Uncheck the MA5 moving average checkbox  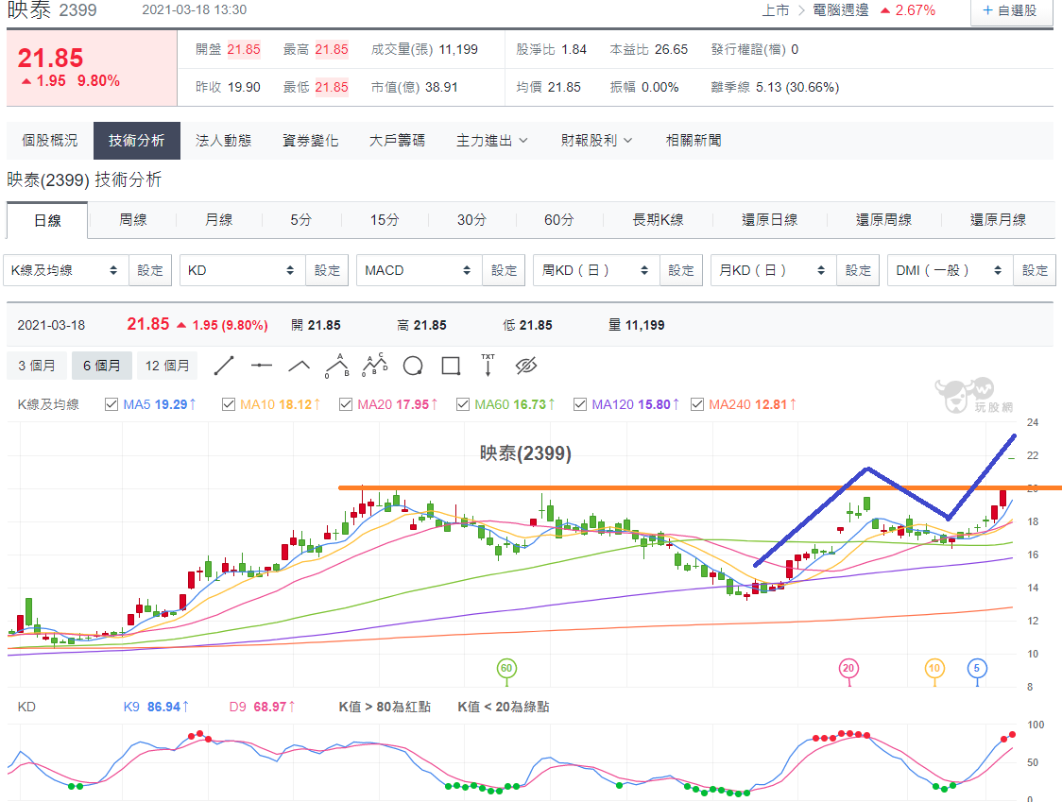coord(111,404)
